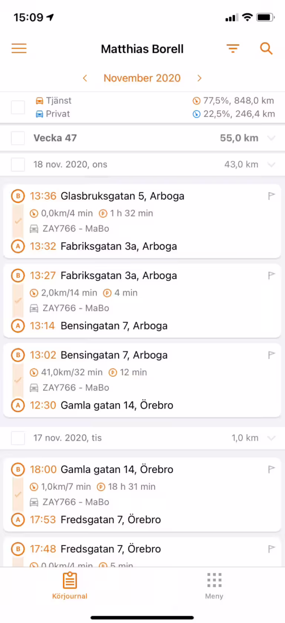Image resolution: width=285 pixels, height=623 pixels.
Task: Tap the search magnifier icon
Action: [266, 49]
